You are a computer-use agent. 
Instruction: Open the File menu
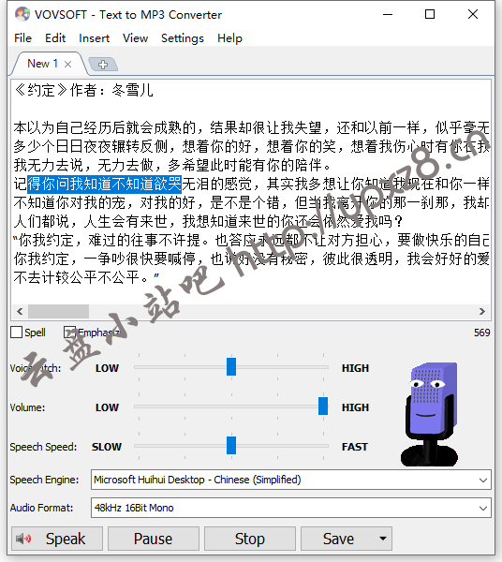(x=22, y=38)
